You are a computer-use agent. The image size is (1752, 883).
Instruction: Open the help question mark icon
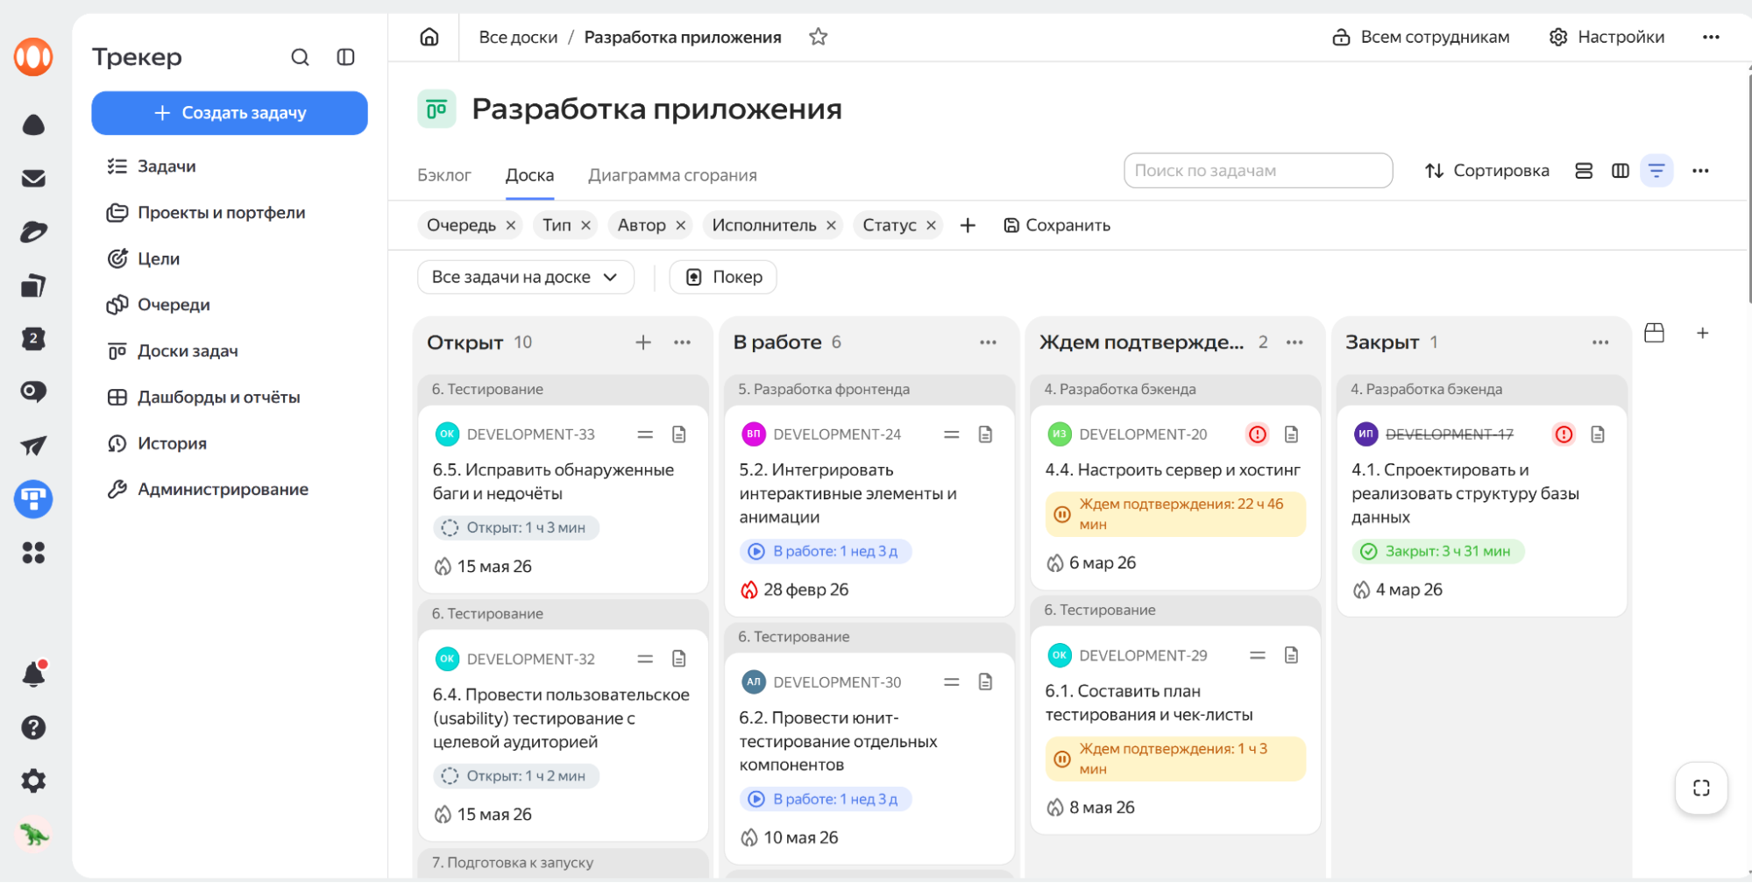point(33,728)
